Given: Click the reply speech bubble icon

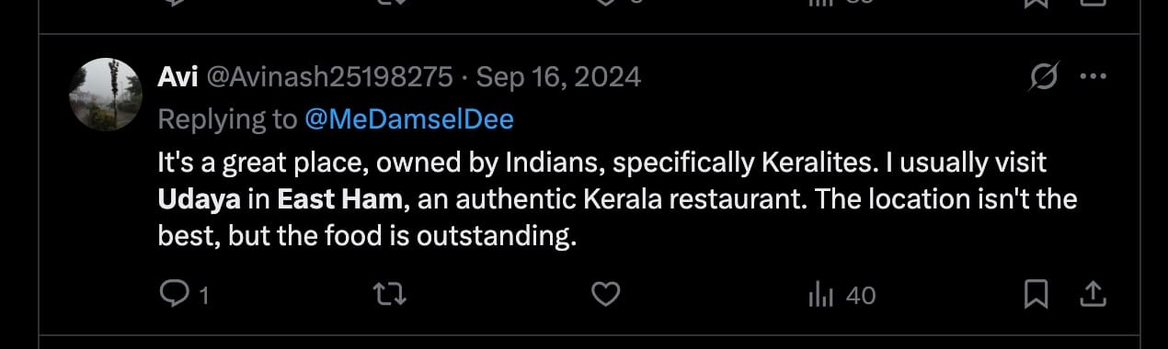Looking at the screenshot, I should pos(173,294).
